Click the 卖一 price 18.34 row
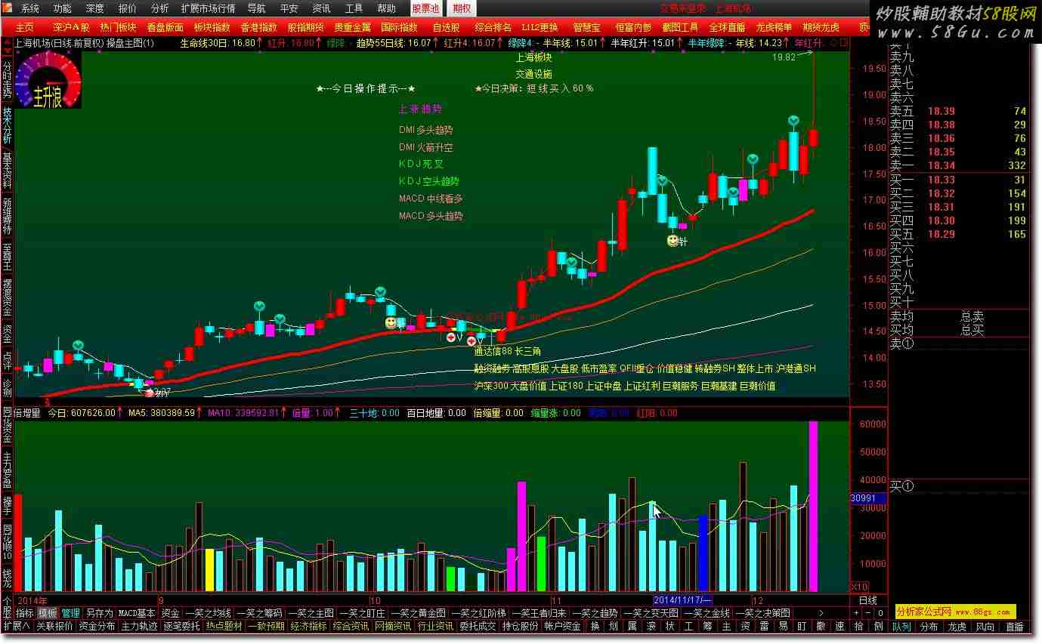 click(x=958, y=165)
